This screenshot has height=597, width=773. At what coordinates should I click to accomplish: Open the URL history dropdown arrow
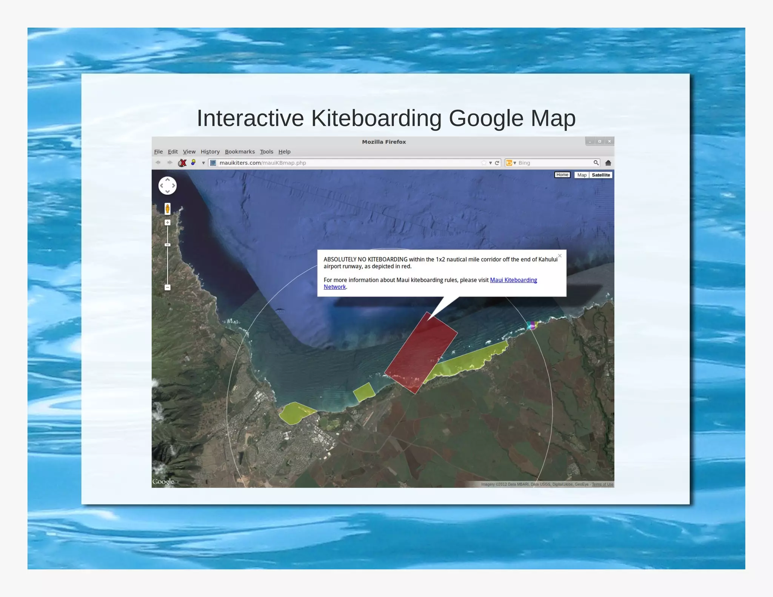pyautogui.click(x=490, y=163)
